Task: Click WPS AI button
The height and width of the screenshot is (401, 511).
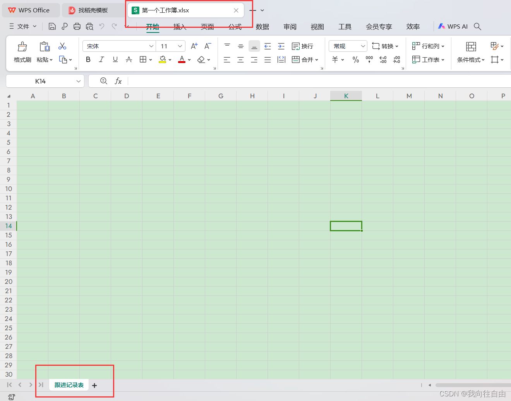Action: click(453, 26)
